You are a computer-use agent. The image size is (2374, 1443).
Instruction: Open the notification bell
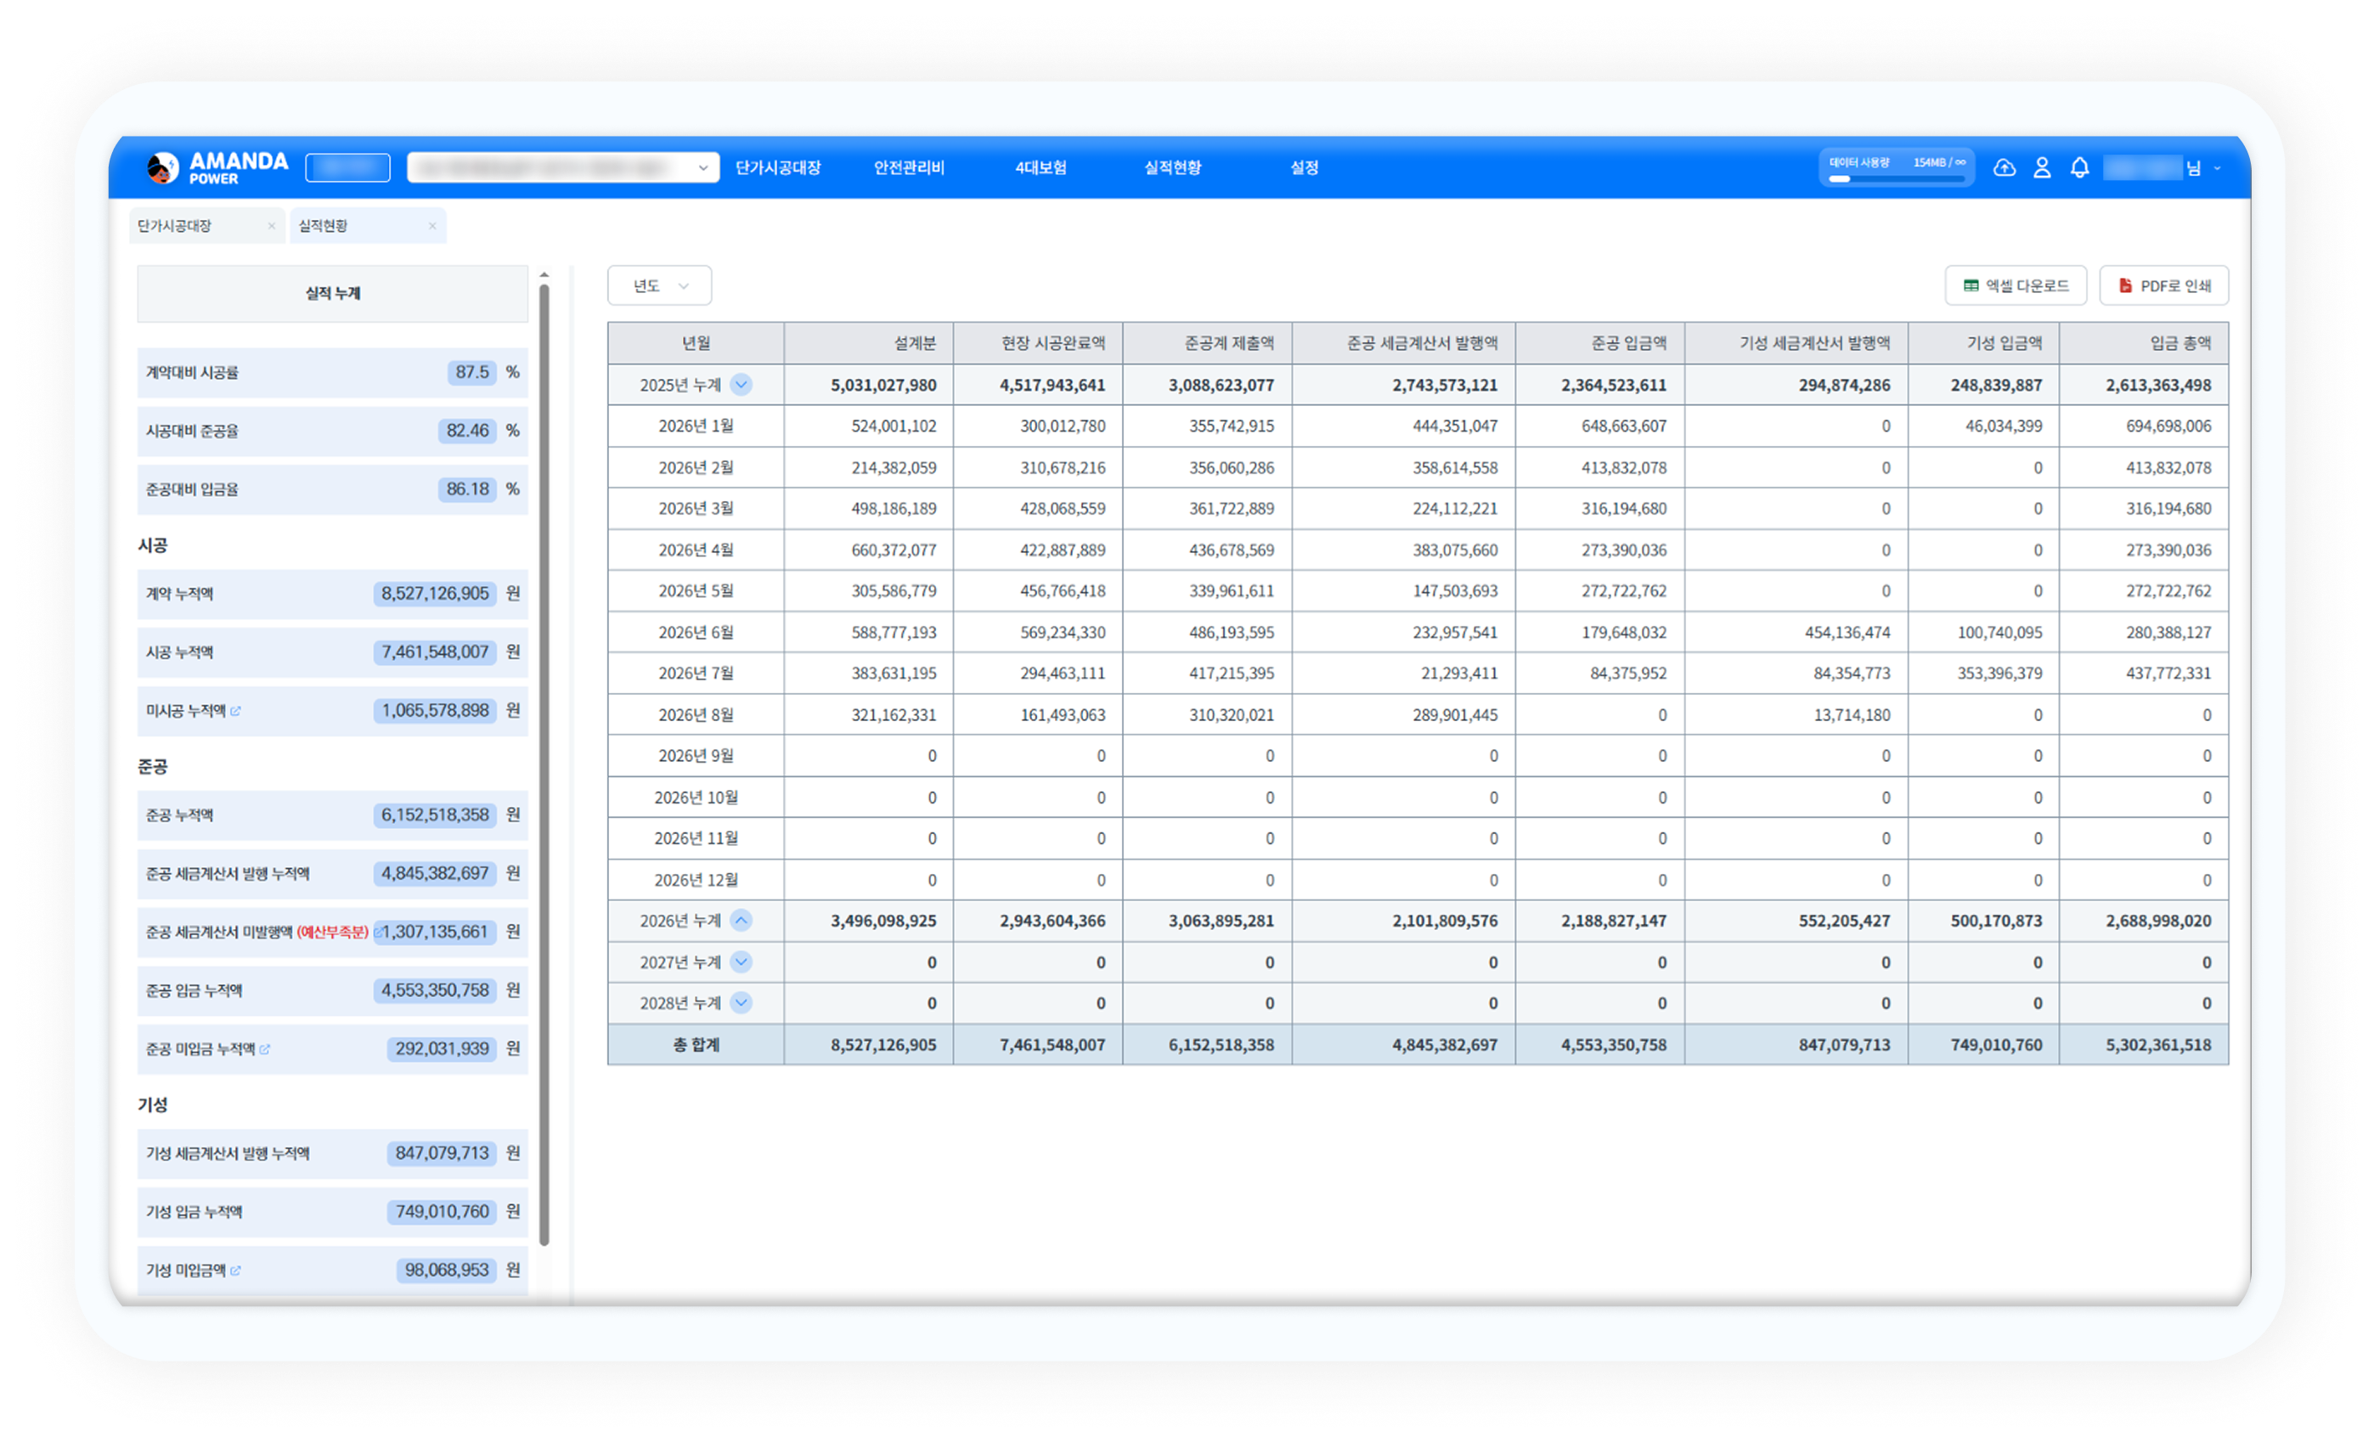pyautogui.click(x=2079, y=167)
